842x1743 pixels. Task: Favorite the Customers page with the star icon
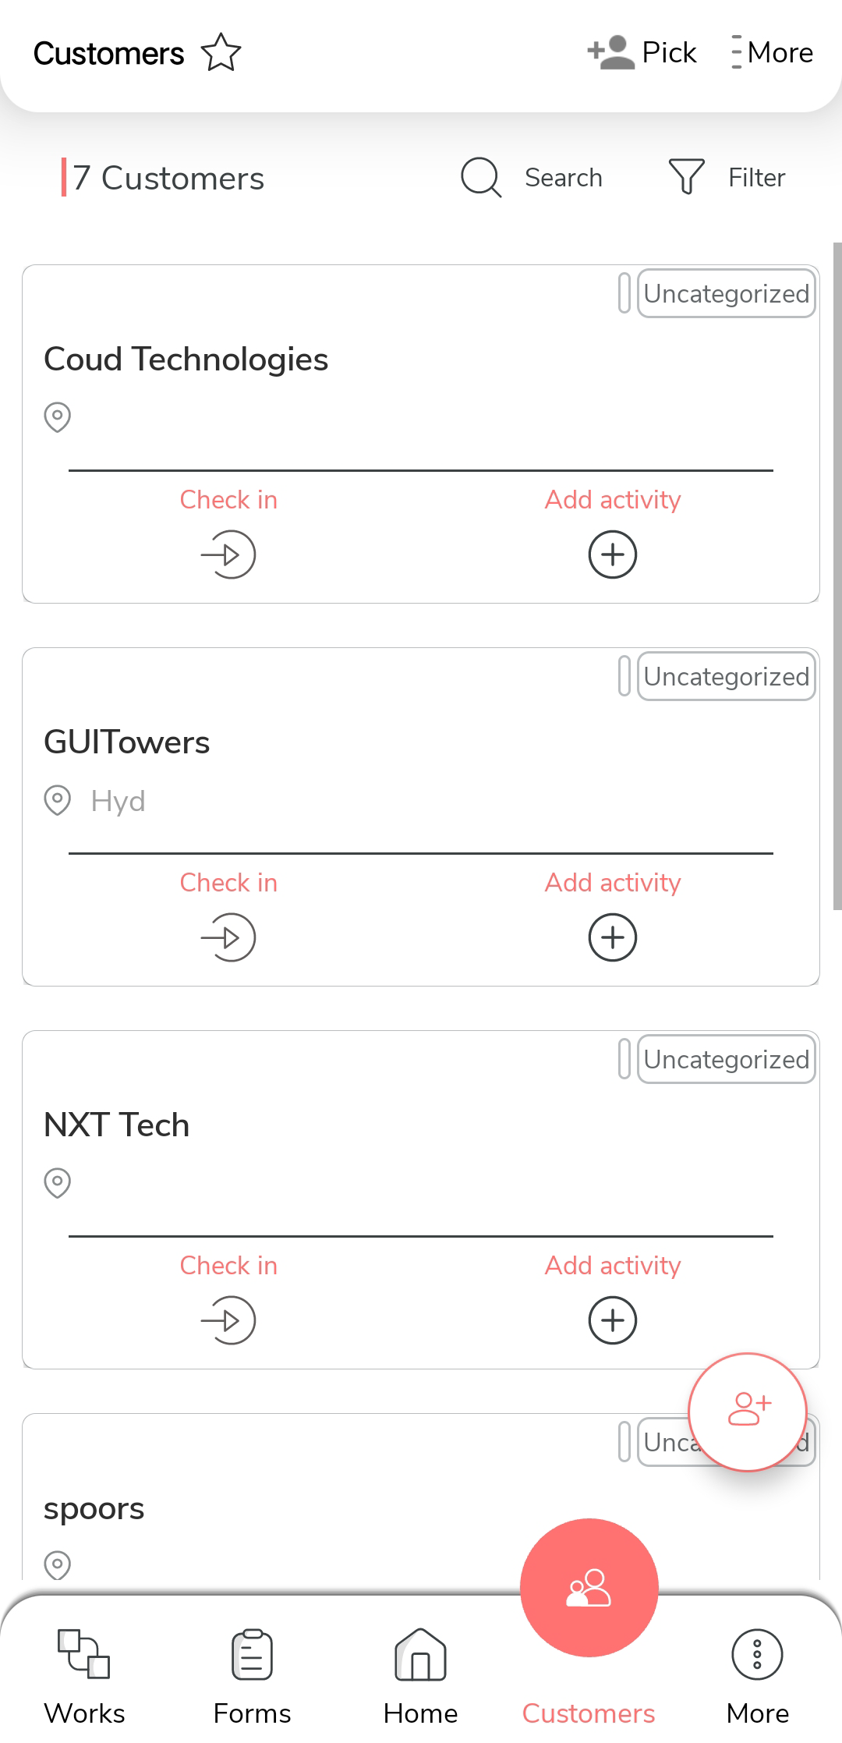tap(221, 52)
